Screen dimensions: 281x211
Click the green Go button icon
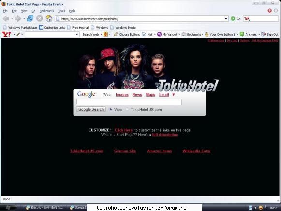(x=233, y=19)
